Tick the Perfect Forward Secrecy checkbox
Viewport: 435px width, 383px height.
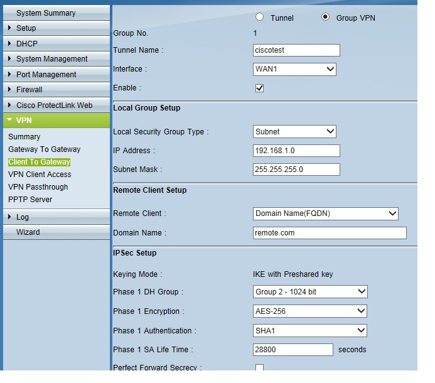(259, 367)
